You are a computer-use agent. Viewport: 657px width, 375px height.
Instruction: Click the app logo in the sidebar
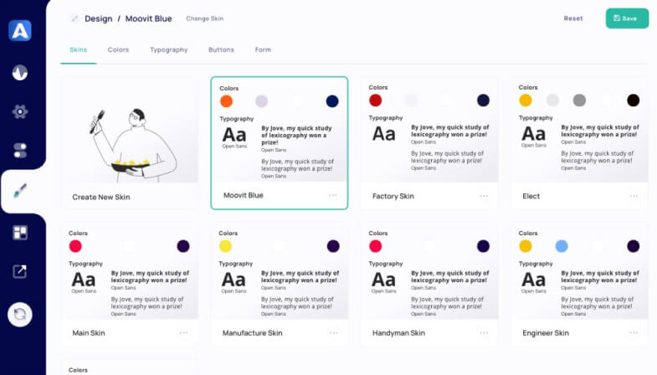click(x=20, y=30)
